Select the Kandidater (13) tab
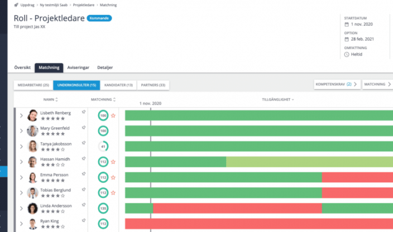 point(118,85)
